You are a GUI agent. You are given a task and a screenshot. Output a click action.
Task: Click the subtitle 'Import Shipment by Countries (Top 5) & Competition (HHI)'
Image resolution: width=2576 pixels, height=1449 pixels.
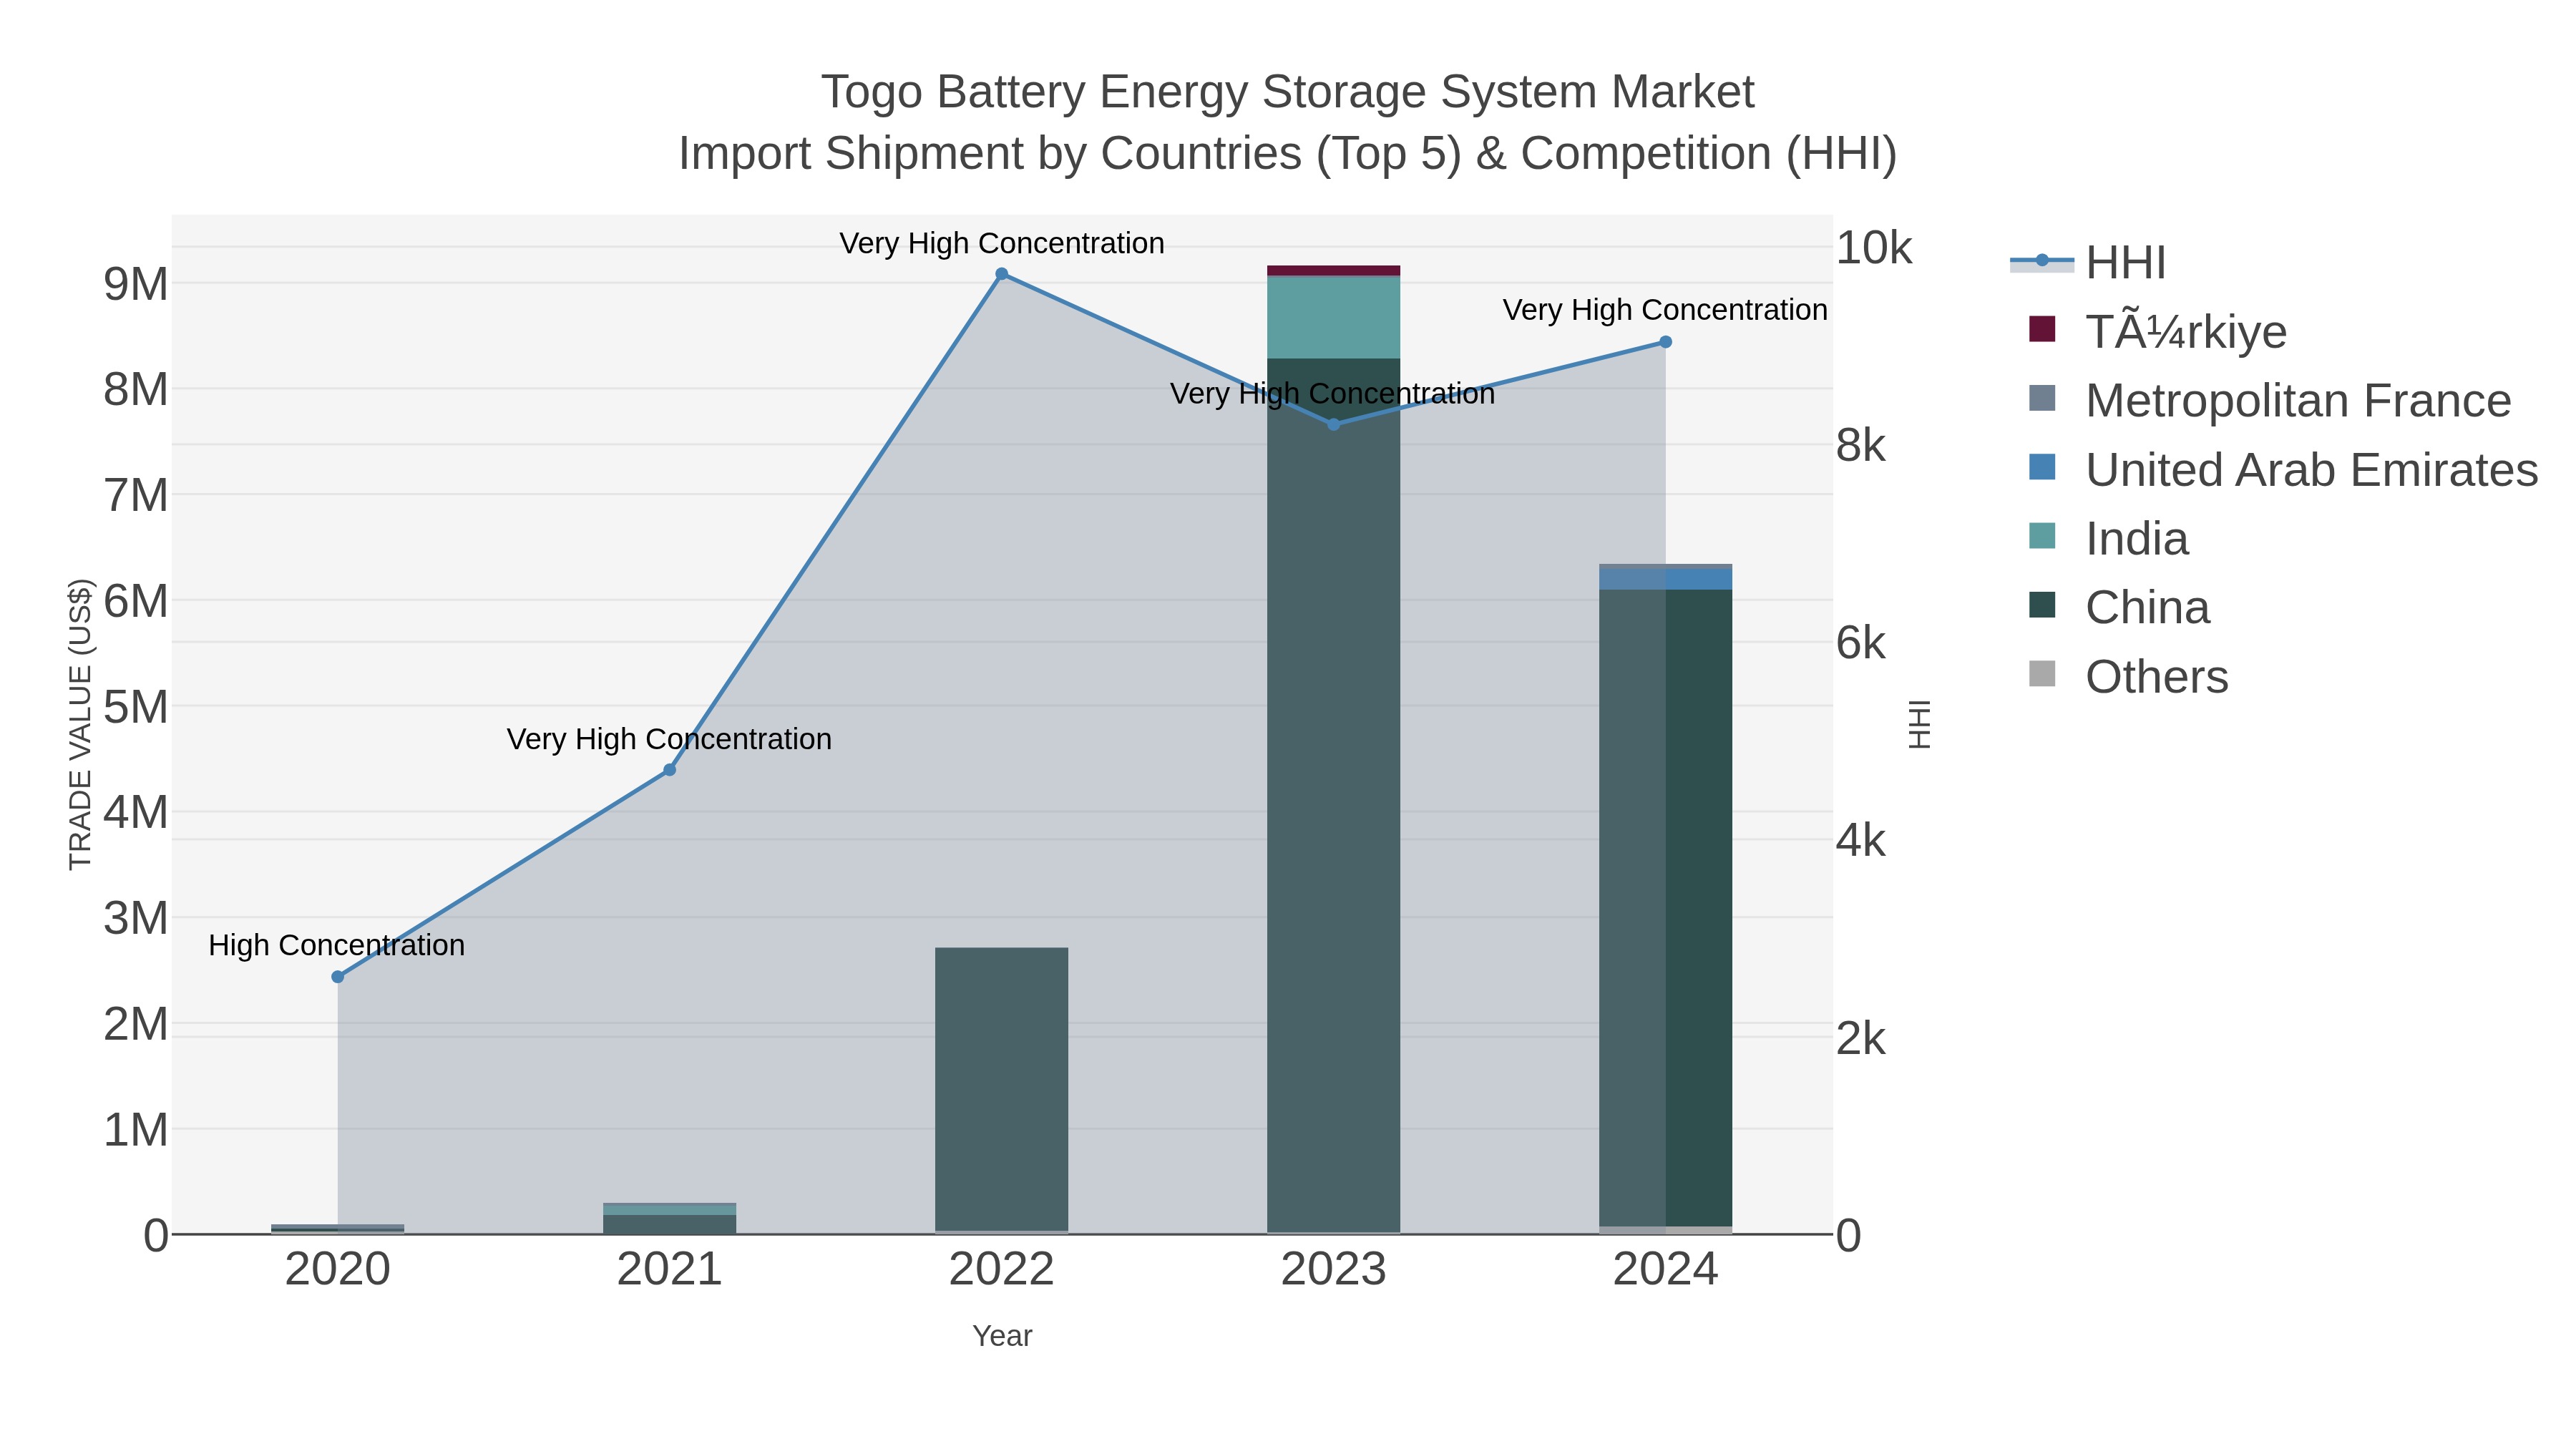pyautogui.click(x=1288, y=154)
